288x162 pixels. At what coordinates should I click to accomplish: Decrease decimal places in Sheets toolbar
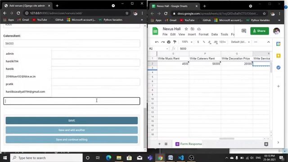[209, 42]
